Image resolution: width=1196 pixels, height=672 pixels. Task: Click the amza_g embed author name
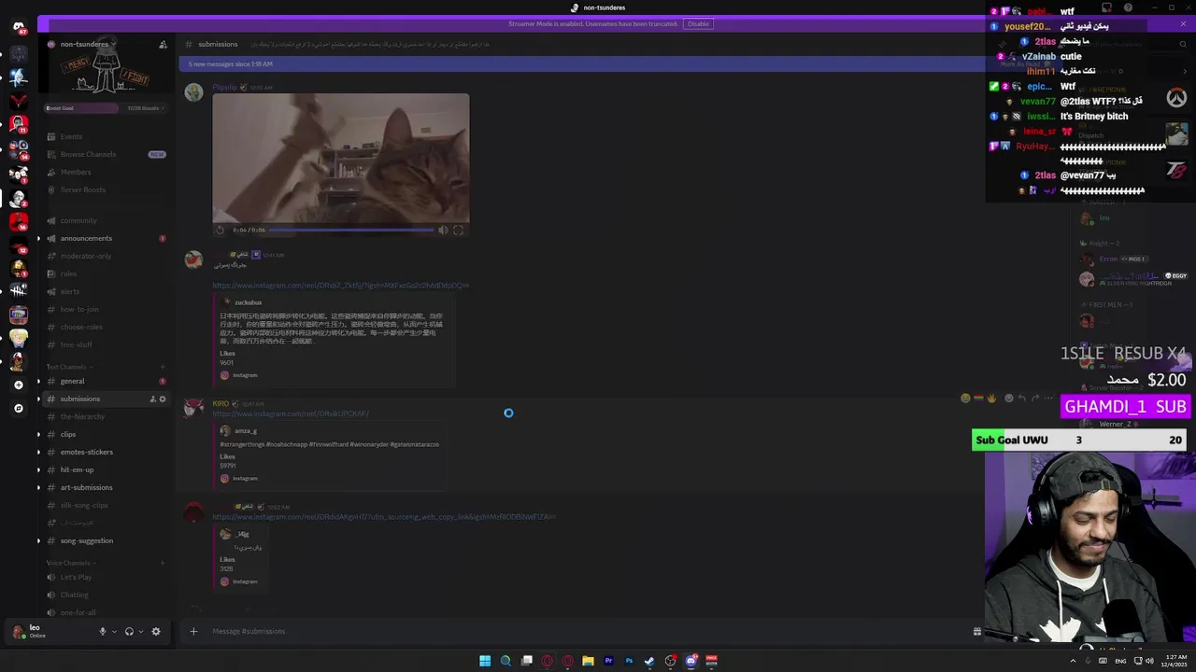246,431
